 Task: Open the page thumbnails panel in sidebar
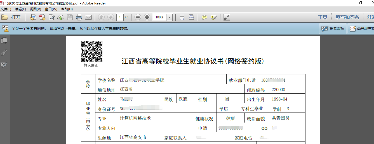click(x=4, y=41)
